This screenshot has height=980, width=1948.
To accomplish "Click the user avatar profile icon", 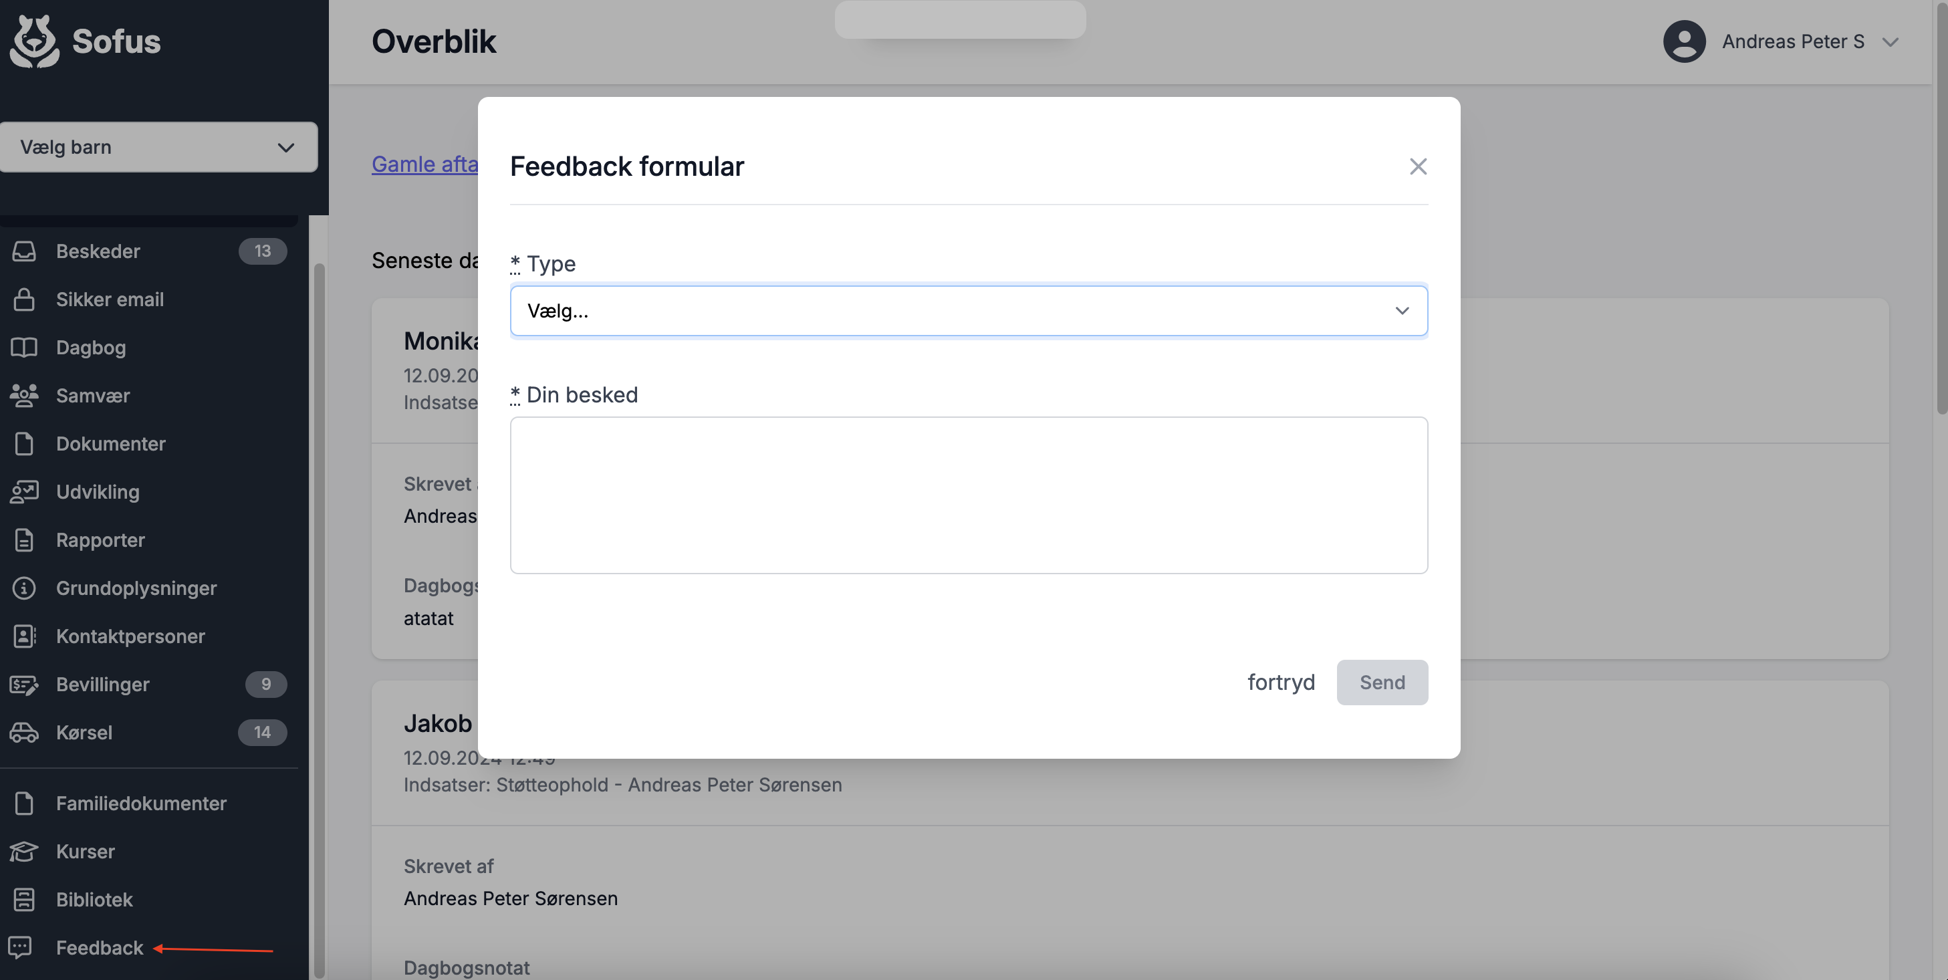I will pos(1684,41).
